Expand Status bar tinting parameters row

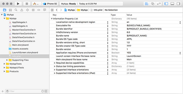(55, 66)
